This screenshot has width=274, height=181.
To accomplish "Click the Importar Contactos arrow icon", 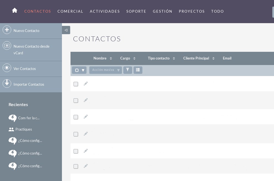I will tap(7, 83).
